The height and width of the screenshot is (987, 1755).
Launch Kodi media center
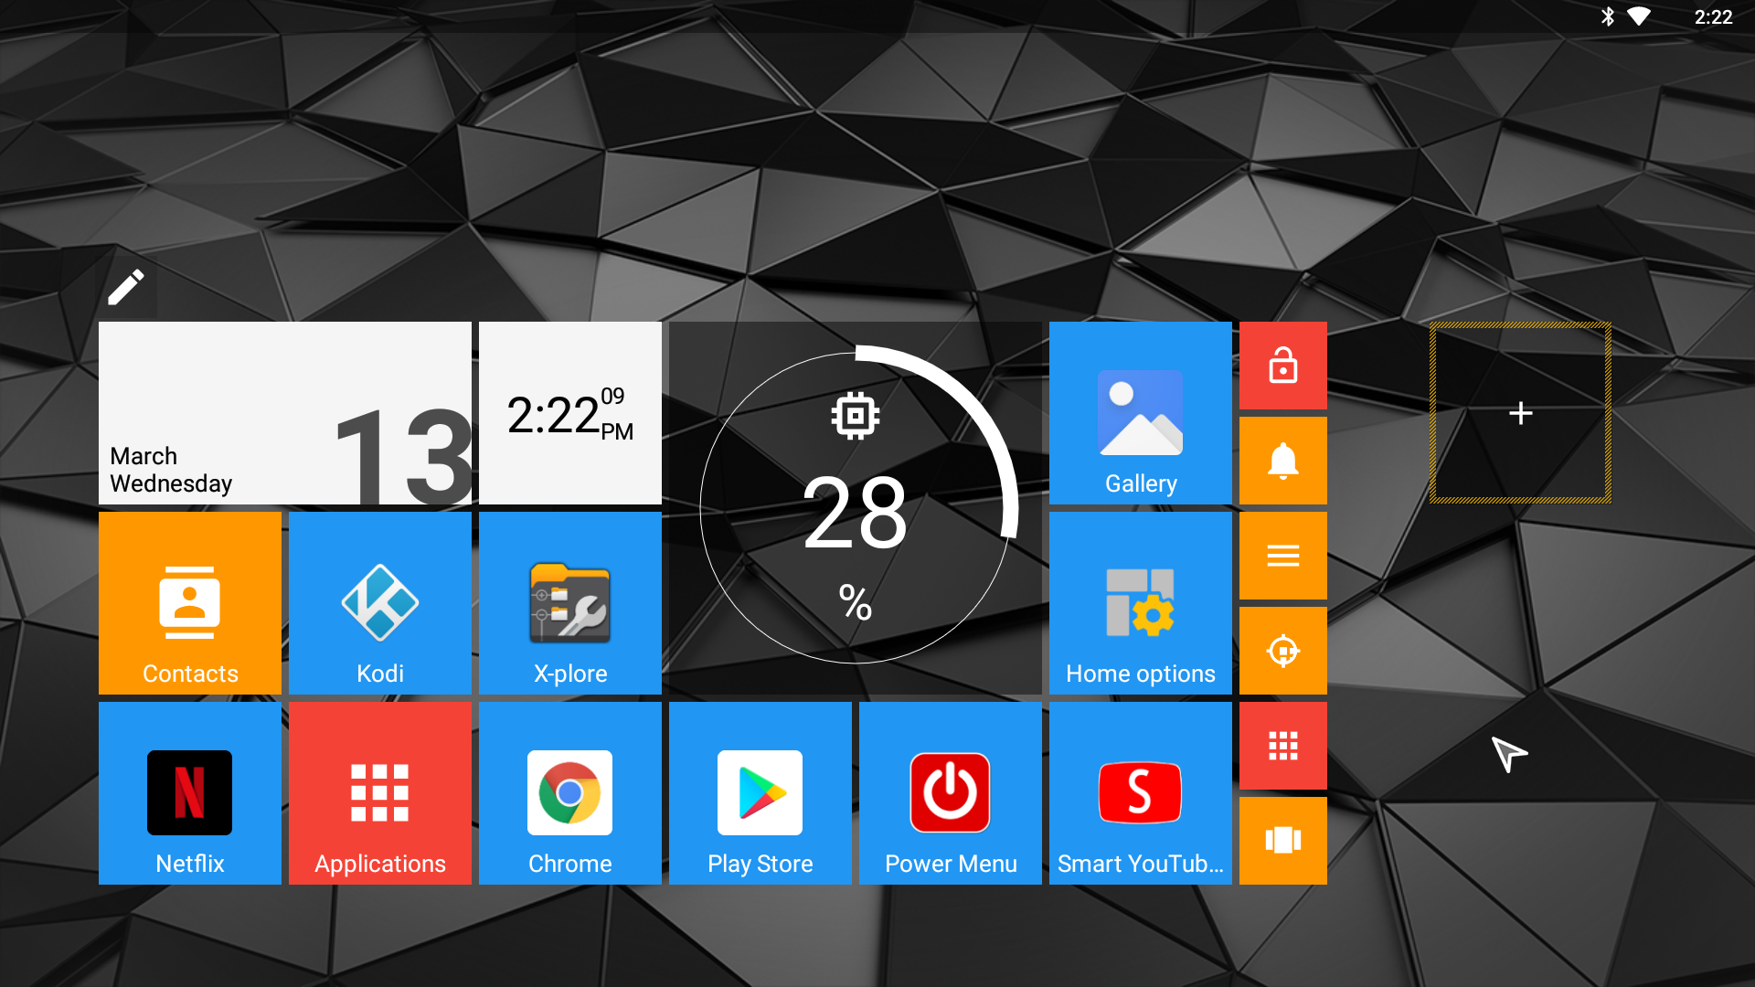click(380, 603)
